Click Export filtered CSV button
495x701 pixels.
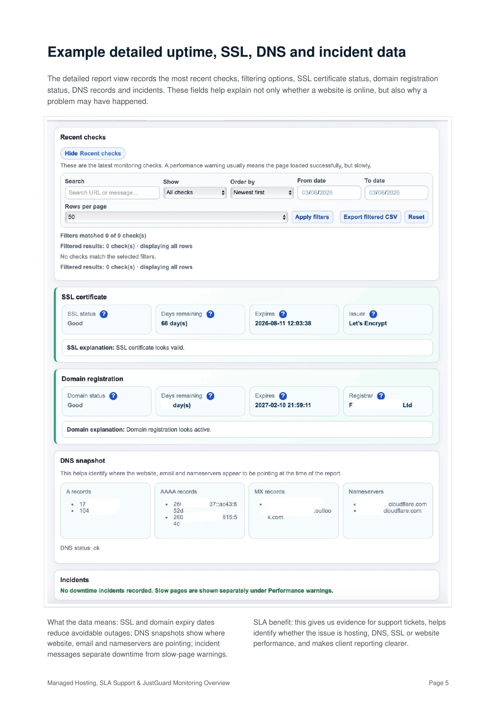point(371,217)
